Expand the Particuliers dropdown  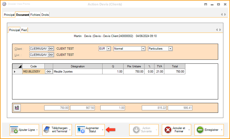(170, 49)
